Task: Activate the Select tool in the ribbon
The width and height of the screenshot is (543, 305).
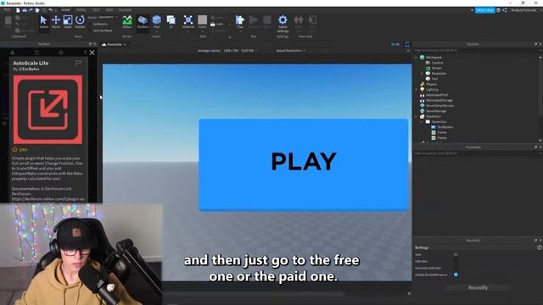Action: point(44,22)
